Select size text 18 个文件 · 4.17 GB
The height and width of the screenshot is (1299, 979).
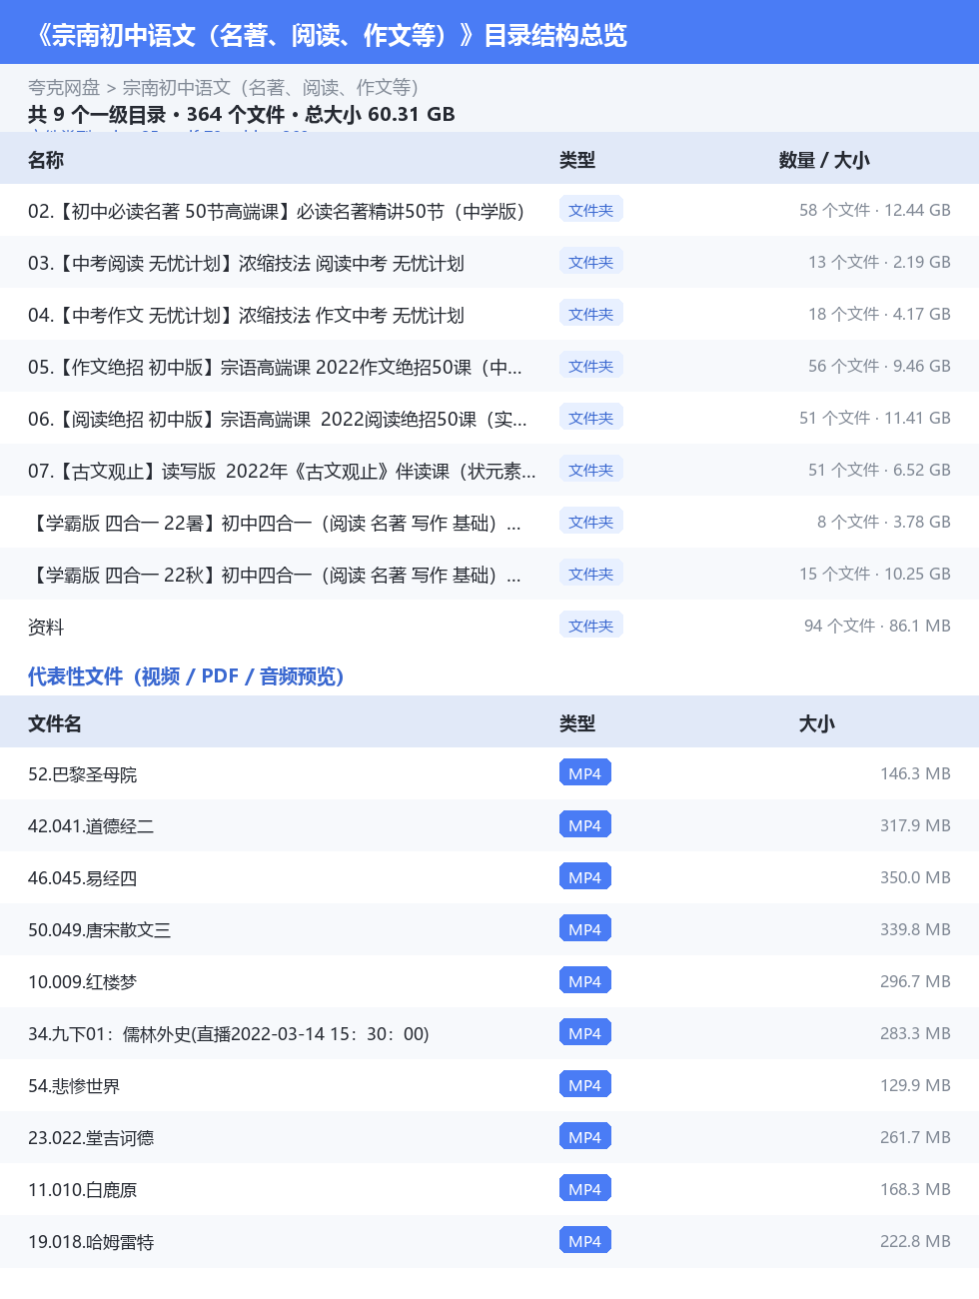coord(879,314)
